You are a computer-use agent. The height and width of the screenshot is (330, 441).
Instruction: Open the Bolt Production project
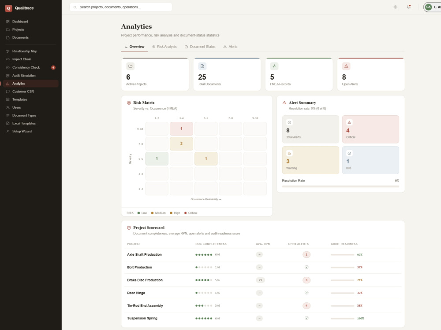tap(139, 268)
